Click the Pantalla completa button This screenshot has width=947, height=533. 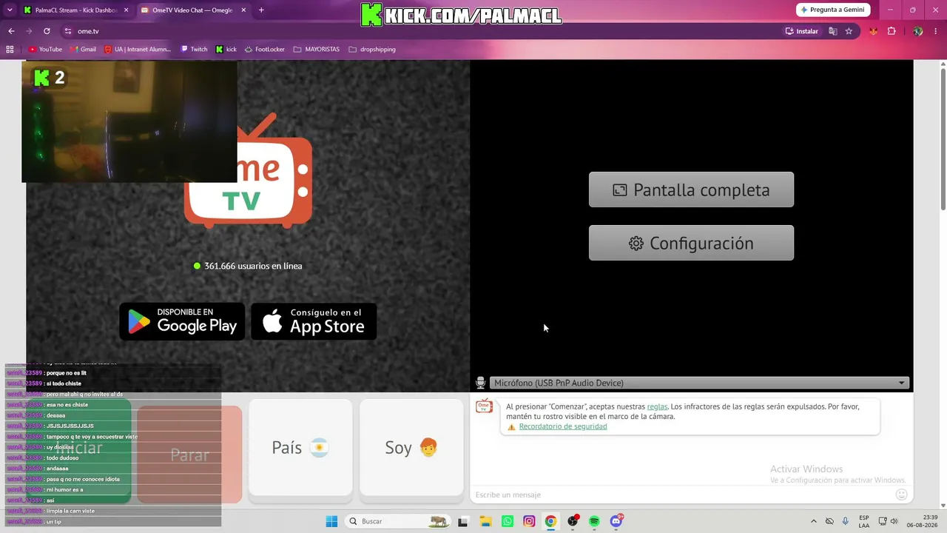(691, 190)
